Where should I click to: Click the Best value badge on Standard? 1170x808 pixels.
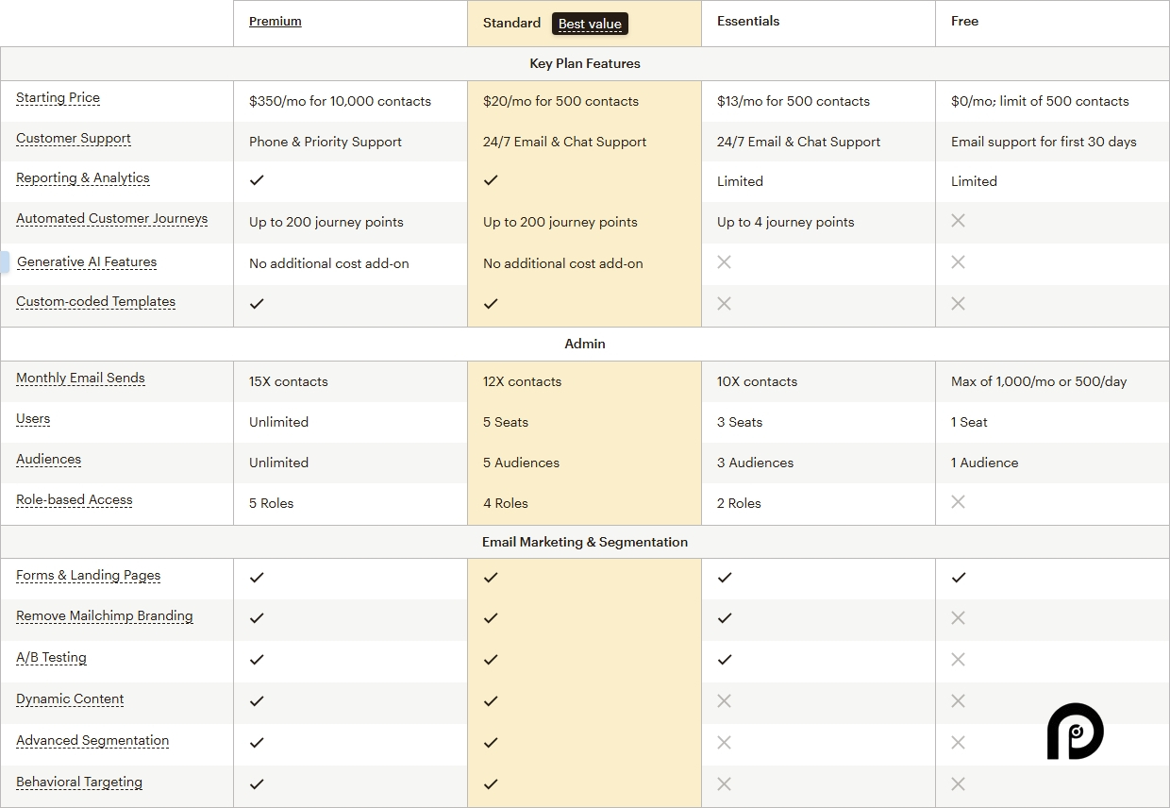[590, 24]
